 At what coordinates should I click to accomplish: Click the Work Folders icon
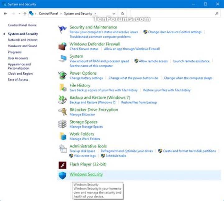tap(63, 136)
